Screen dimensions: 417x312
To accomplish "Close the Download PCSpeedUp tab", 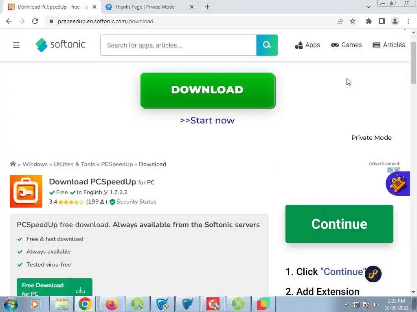I will pos(94,7).
